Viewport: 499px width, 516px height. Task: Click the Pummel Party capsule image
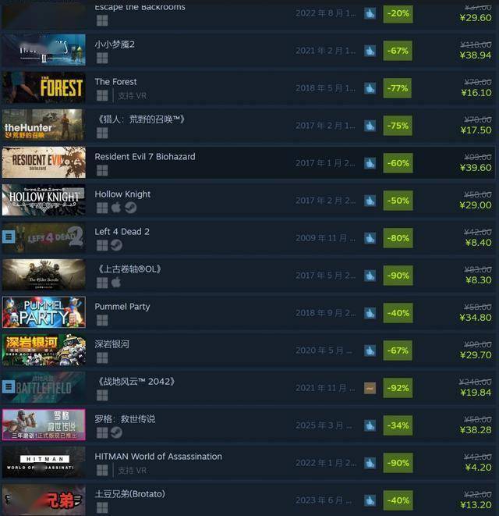(44, 312)
